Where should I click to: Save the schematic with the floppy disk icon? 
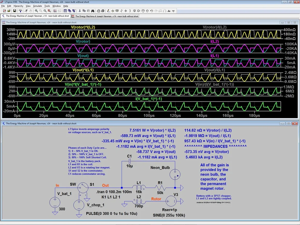point(14,11)
